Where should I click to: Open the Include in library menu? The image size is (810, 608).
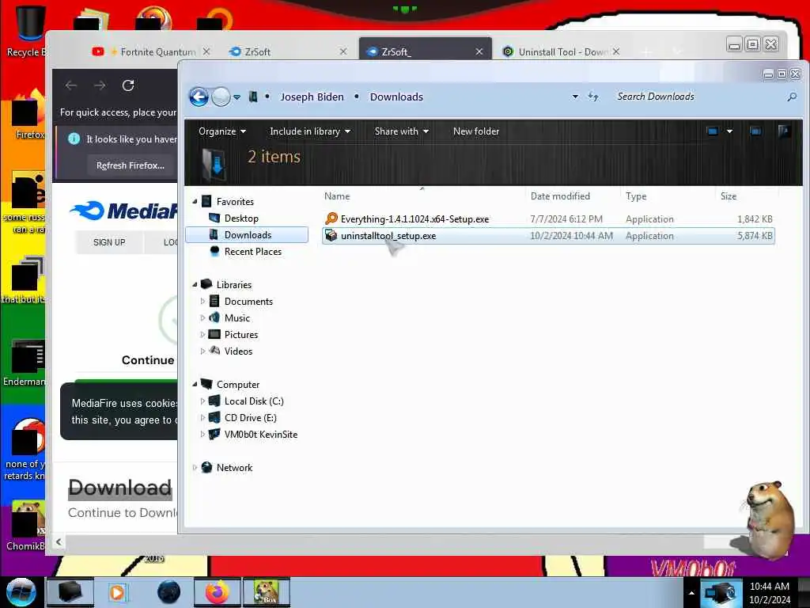point(310,131)
